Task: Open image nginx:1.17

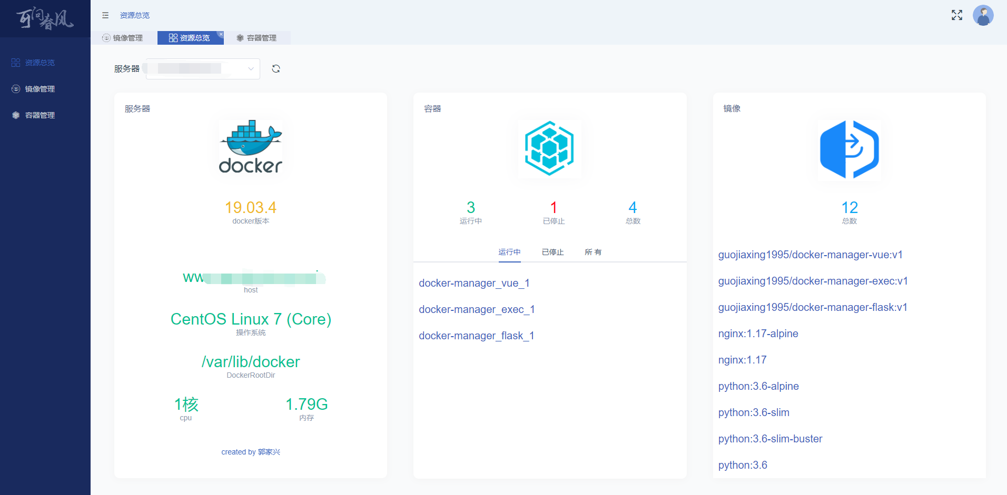Action: coord(742,360)
